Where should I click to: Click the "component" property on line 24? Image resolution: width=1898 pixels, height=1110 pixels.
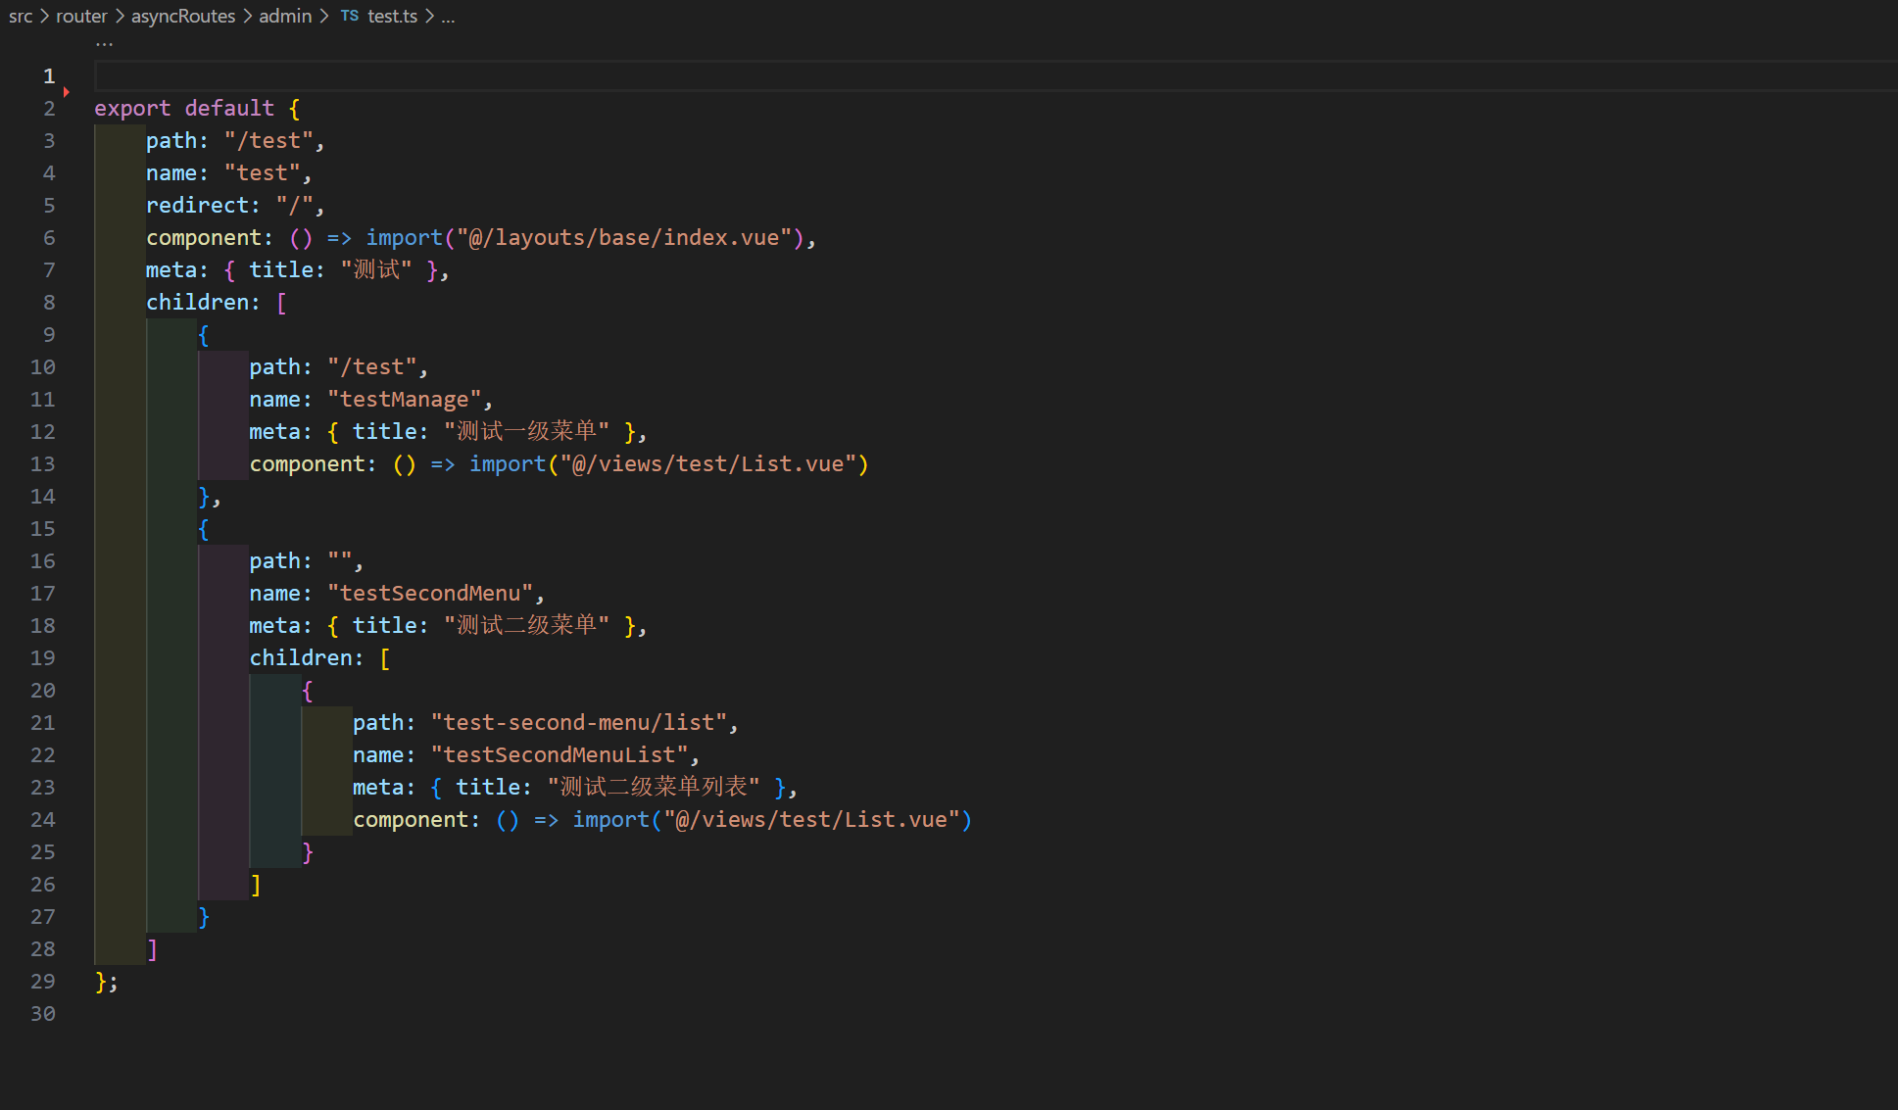[411, 819]
